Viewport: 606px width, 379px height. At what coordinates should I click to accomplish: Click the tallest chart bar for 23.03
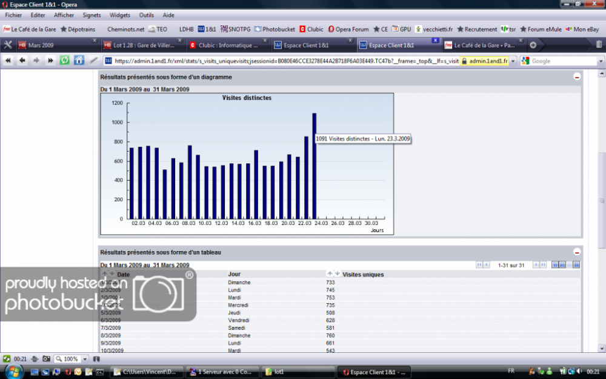[315, 166]
